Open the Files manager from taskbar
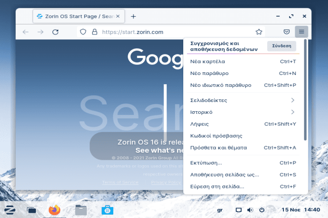Image resolution: width=328 pixels, height=218 pixels. (81, 210)
